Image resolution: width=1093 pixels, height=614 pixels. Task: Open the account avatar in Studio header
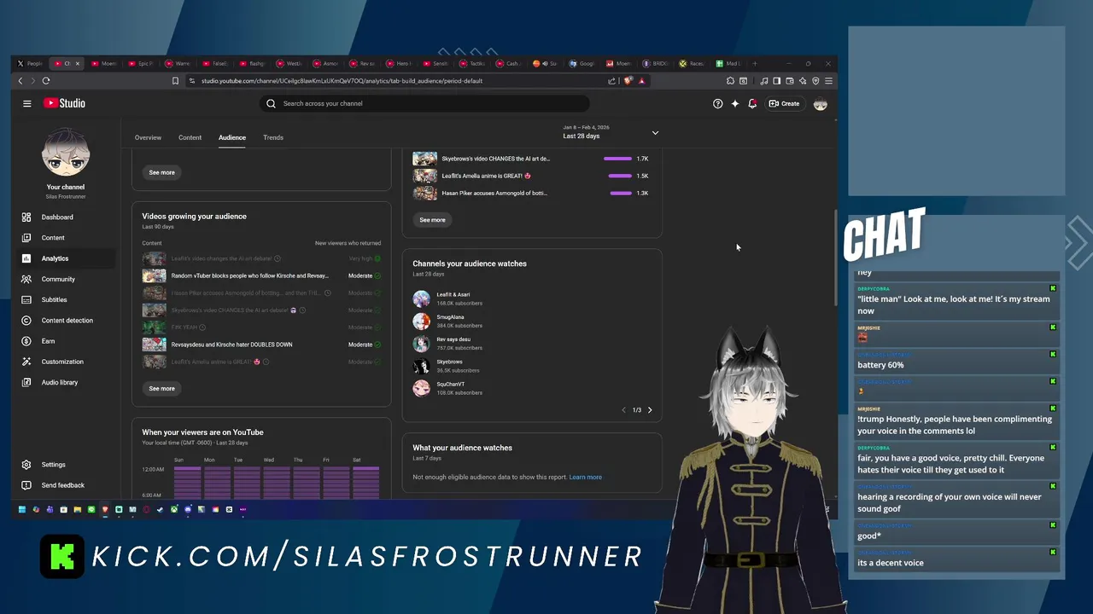coord(821,103)
